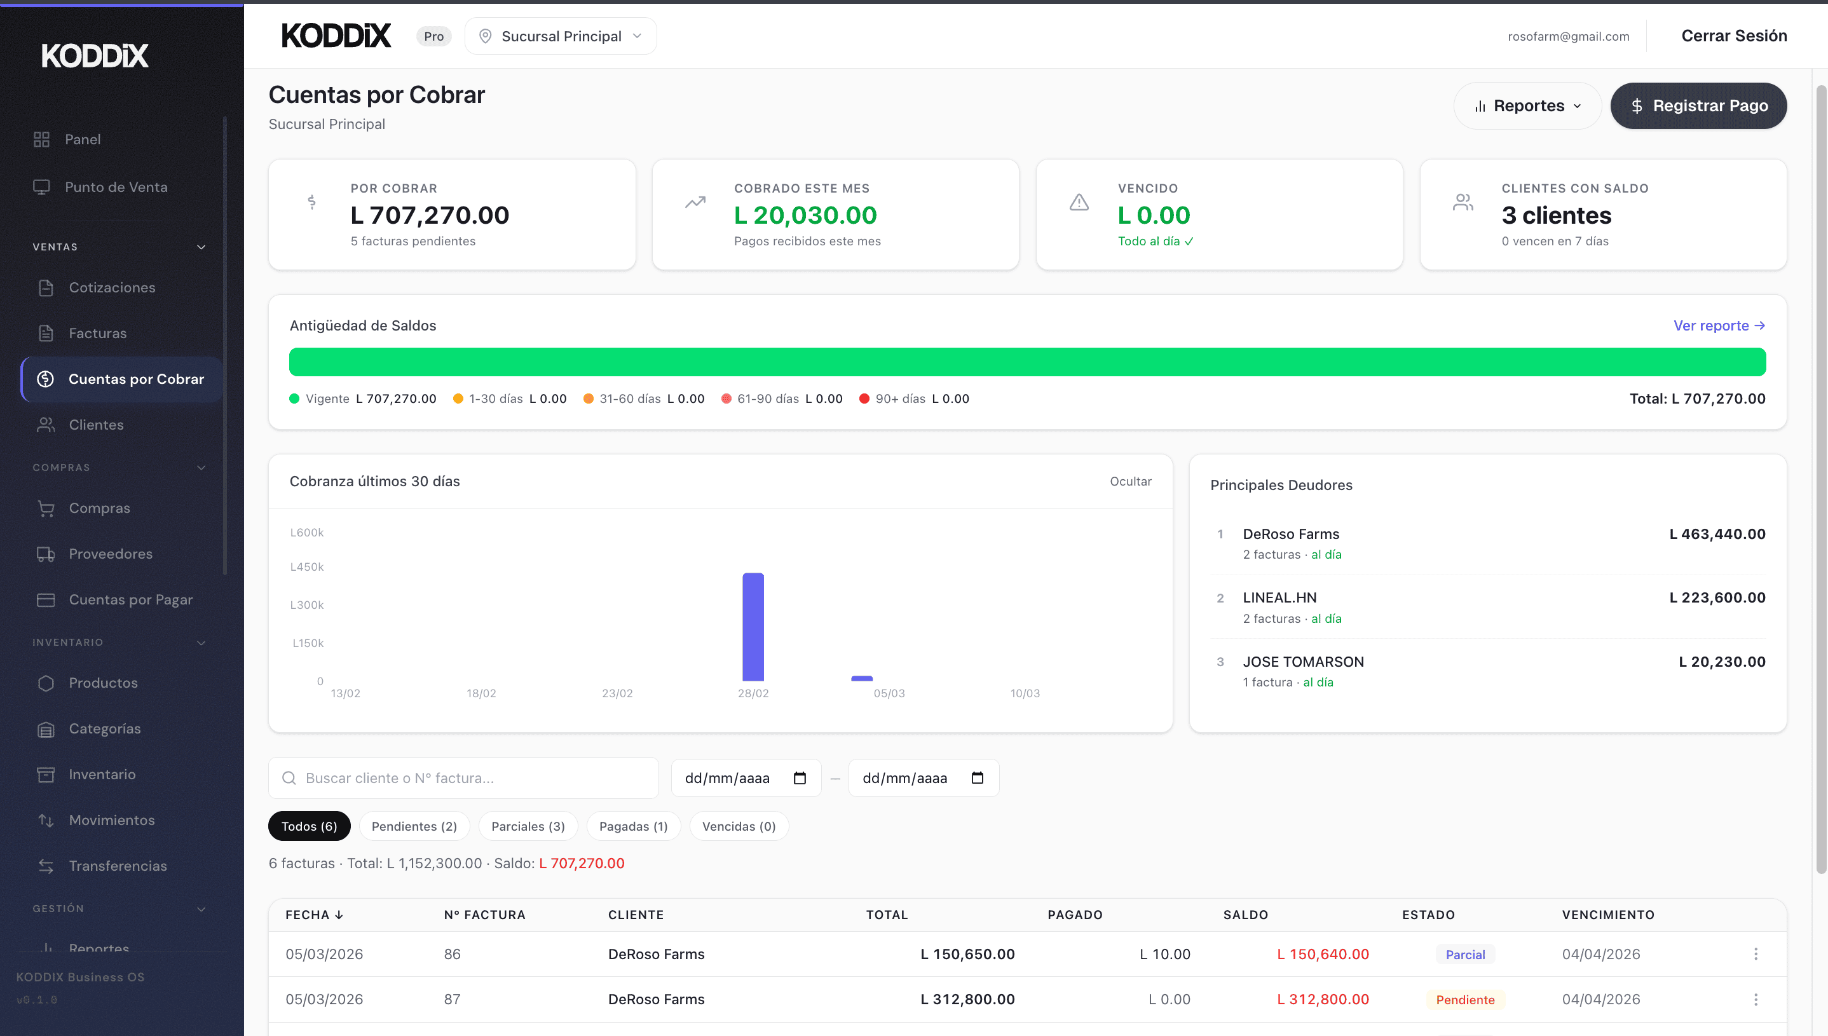The width and height of the screenshot is (1828, 1036).
Task: Open the Ver reporte link
Action: [1719, 325]
